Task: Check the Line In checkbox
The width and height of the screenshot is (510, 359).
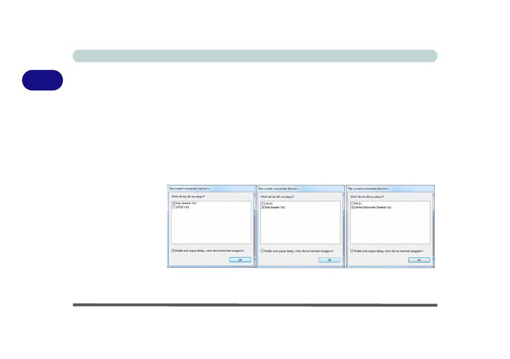Action: tap(263, 204)
